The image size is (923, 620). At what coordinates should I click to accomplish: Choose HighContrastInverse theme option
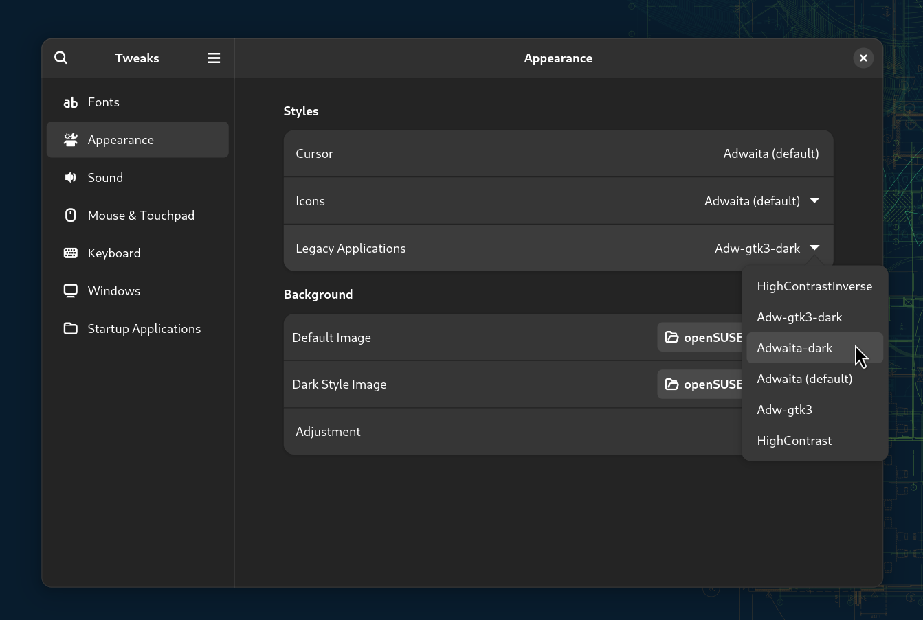click(x=814, y=286)
